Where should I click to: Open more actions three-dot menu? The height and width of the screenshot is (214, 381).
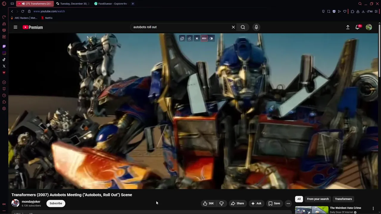(x=288, y=203)
